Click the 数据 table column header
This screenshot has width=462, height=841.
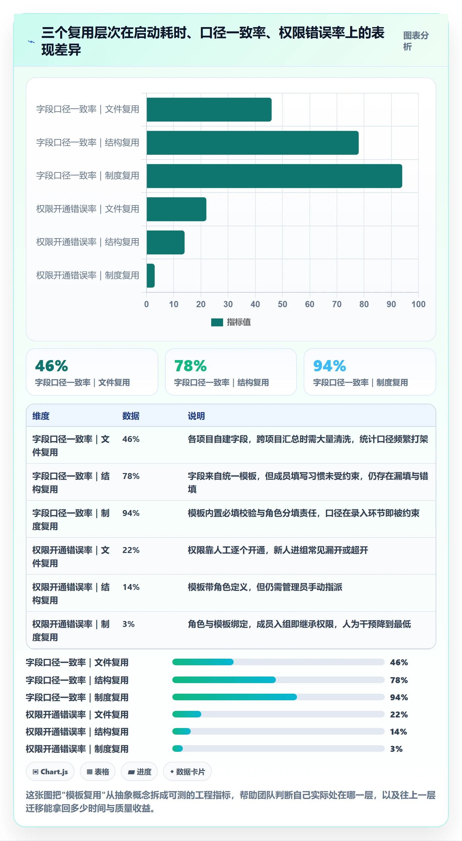(x=131, y=416)
